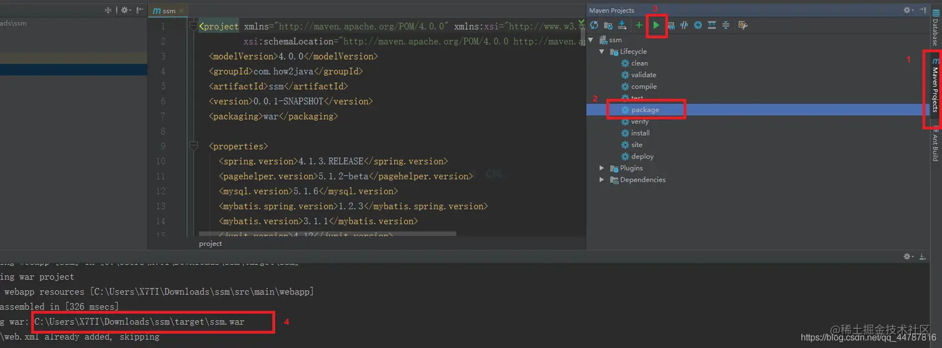Select the package lifecycle goal
Image resolution: width=942 pixels, height=348 pixels.
pos(645,110)
